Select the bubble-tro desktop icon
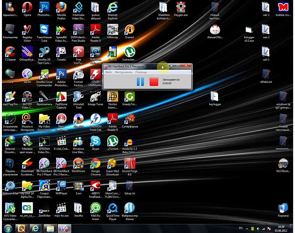The width and height of the screenshot is (295, 233). pyautogui.click(x=283, y=9)
